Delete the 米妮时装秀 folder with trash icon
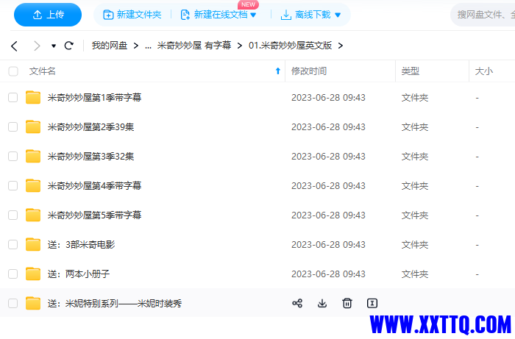The height and width of the screenshot is (339, 515). tap(347, 303)
